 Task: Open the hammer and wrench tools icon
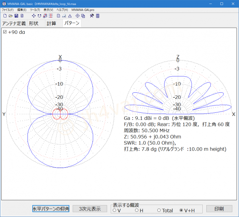coord(92,16)
